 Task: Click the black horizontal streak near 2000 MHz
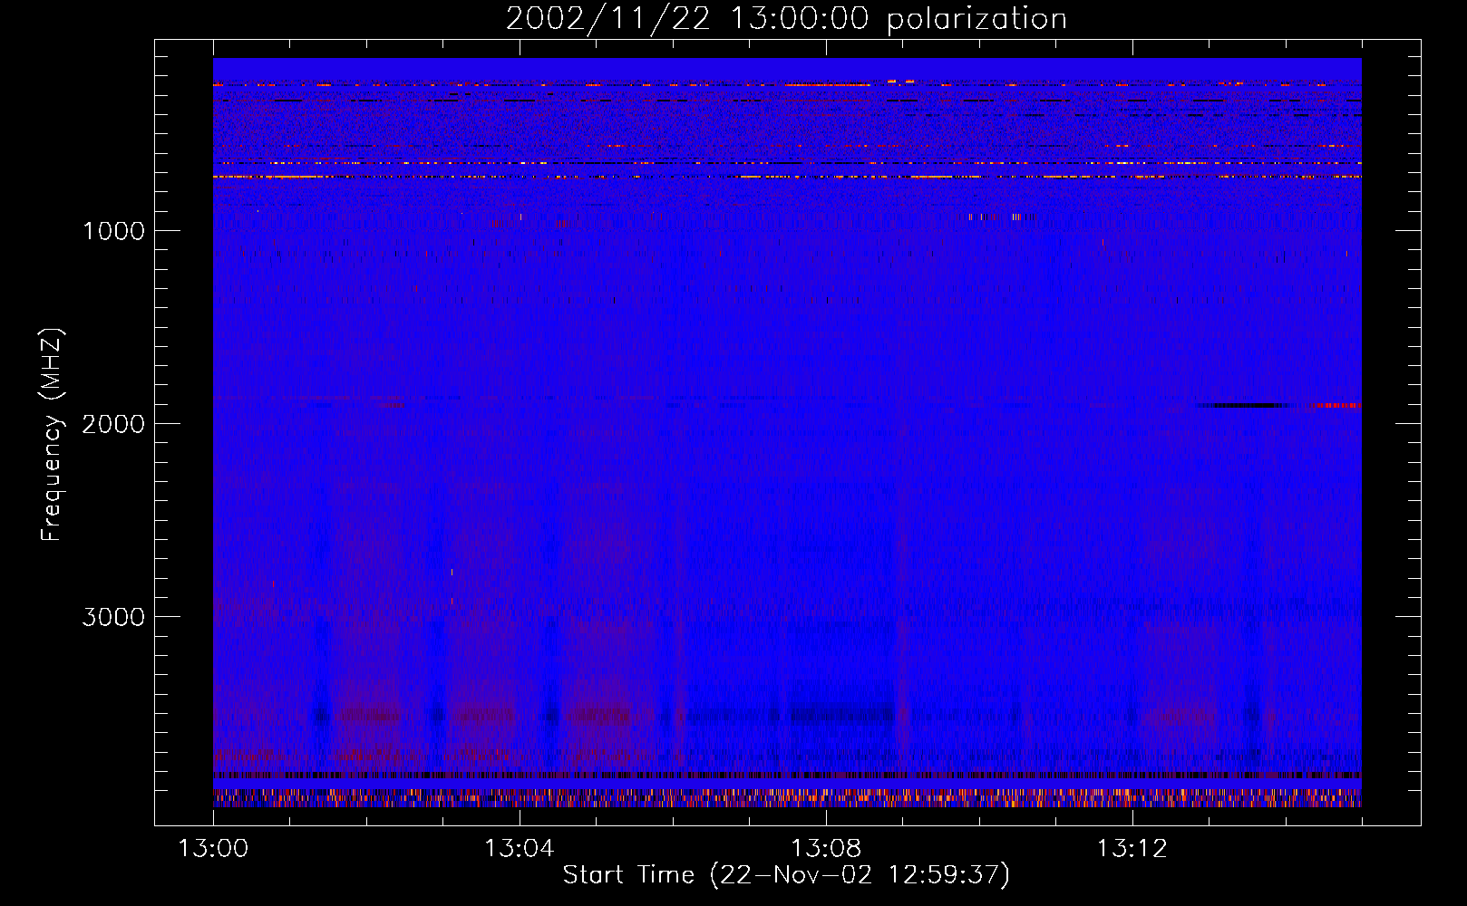[1244, 405]
